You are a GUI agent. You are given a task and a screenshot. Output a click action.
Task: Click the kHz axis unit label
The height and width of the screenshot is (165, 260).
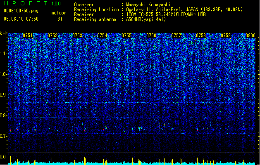pos(4,33)
